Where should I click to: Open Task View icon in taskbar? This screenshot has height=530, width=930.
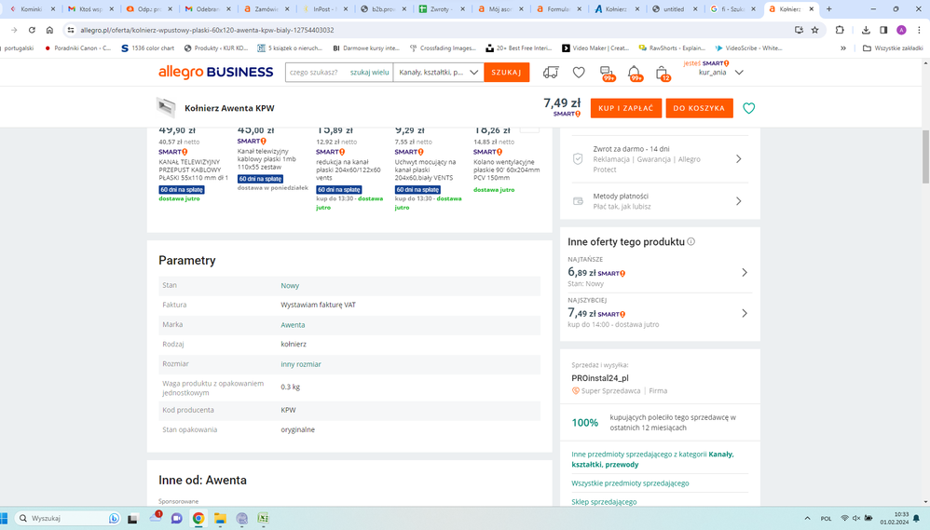132,518
